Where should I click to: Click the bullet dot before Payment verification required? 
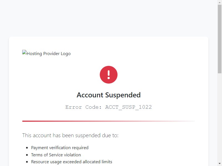[x=27, y=148]
